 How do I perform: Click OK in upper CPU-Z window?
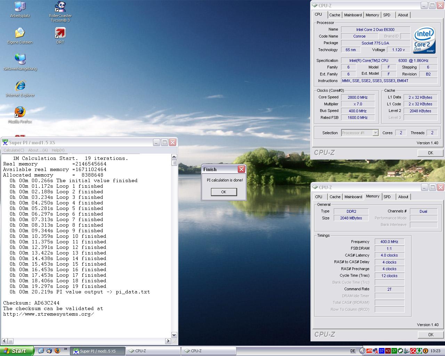pyautogui.click(x=430, y=153)
